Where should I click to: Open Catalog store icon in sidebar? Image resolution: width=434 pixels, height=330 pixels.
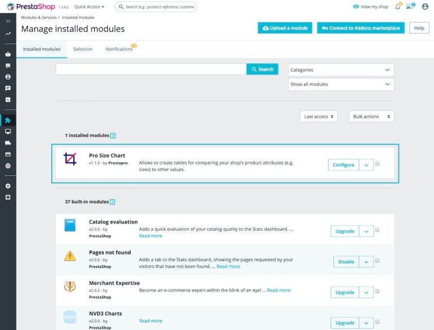[x=8, y=65]
